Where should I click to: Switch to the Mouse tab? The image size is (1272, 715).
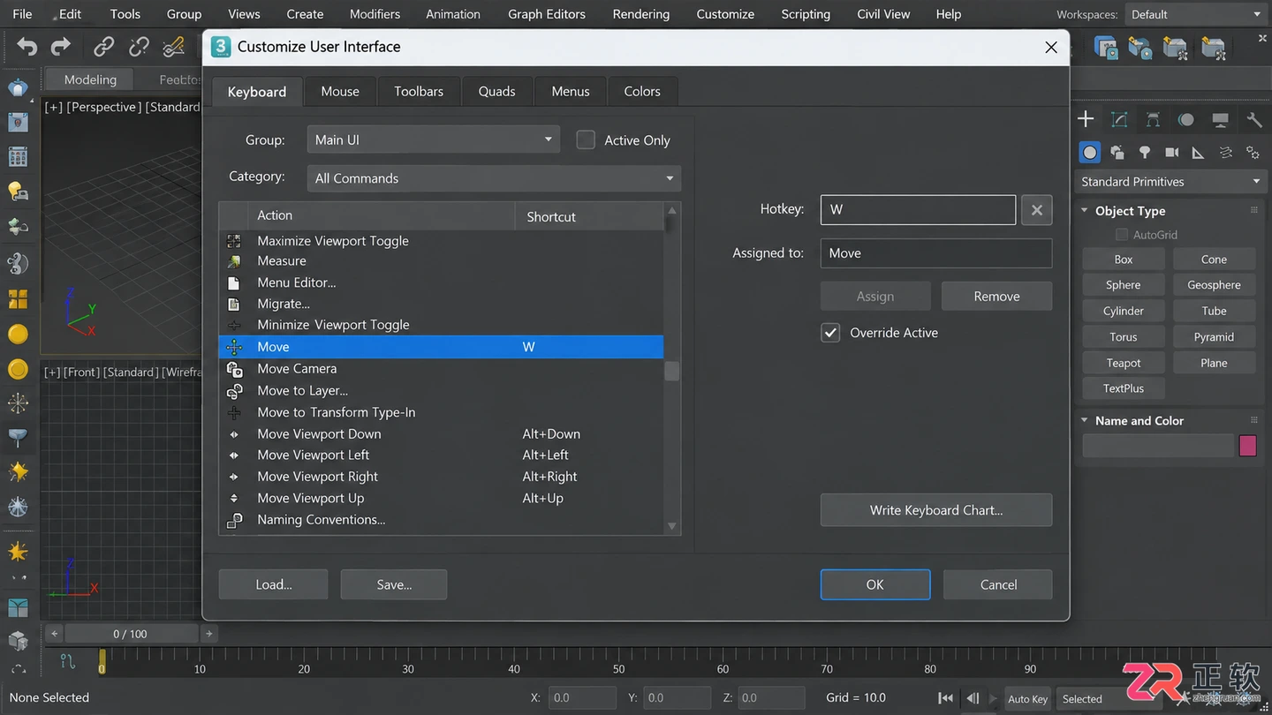340,91
